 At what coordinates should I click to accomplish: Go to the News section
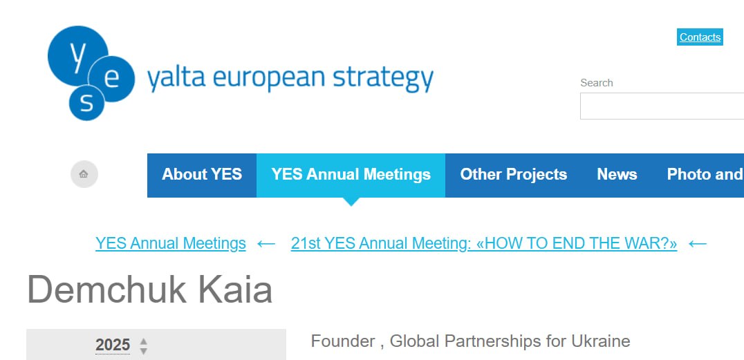coord(617,175)
